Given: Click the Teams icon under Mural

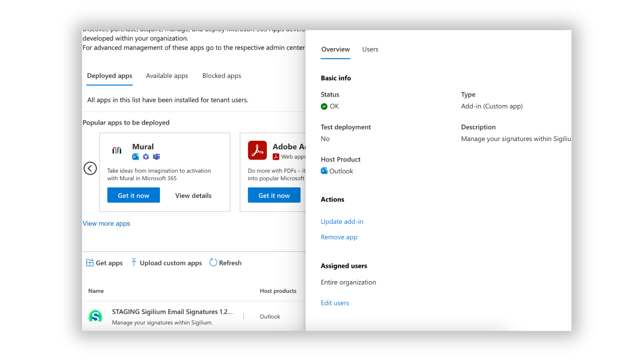Looking at the screenshot, I should [156, 156].
